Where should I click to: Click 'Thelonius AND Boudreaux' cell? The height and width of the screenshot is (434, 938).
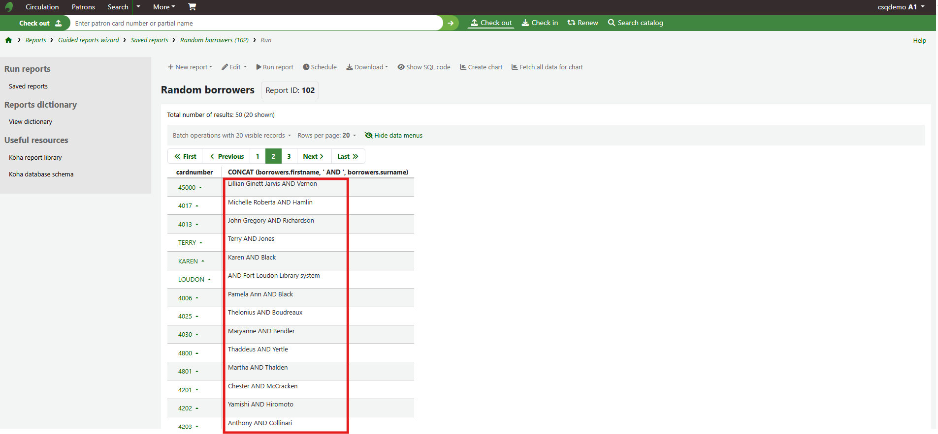pyautogui.click(x=318, y=316)
